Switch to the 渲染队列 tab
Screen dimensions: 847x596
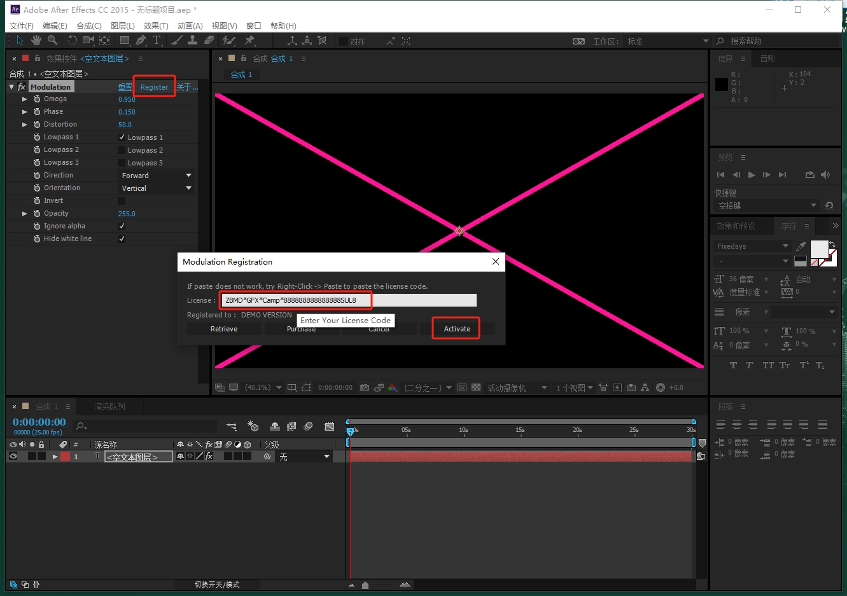pyautogui.click(x=109, y=406)
